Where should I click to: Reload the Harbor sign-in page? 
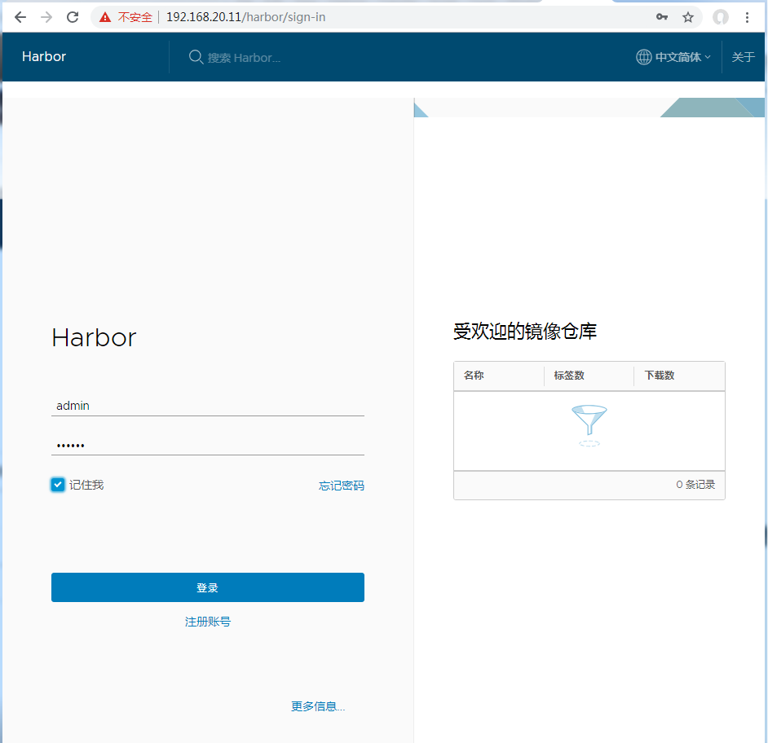coord(73,18)
